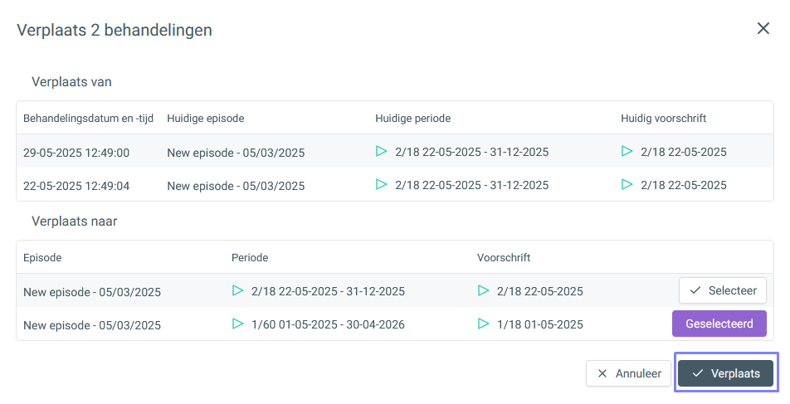Click play icon beside 22-05-2025 12:49:04 row voorschrift
This screenshot has width=790, height=404.
pyautogui.click(x=627, y=184)
